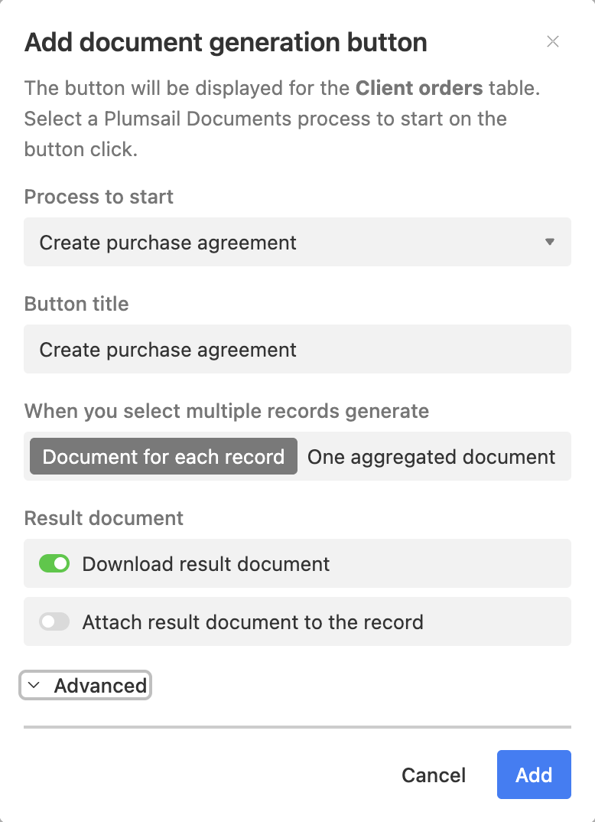Click the chevron icon inside Advanced
Viewport: 595px width, 822px height.
(34, 685)
